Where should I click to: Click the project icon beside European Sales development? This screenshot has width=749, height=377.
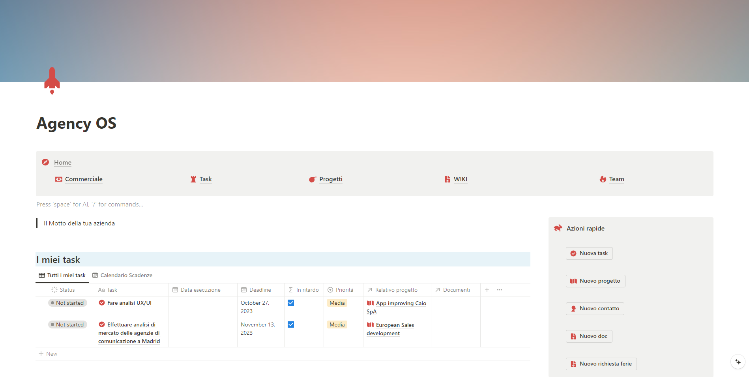pyautogui.click(x=370, y=324)
